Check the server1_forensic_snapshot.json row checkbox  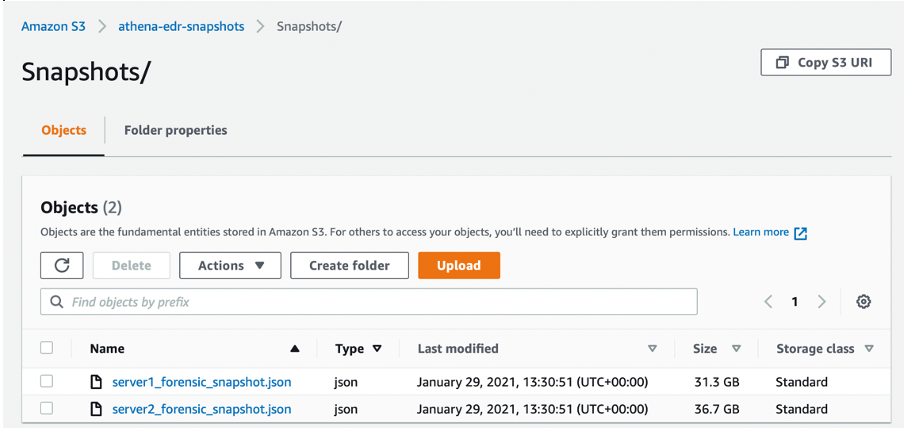click(x=47, y=382)
